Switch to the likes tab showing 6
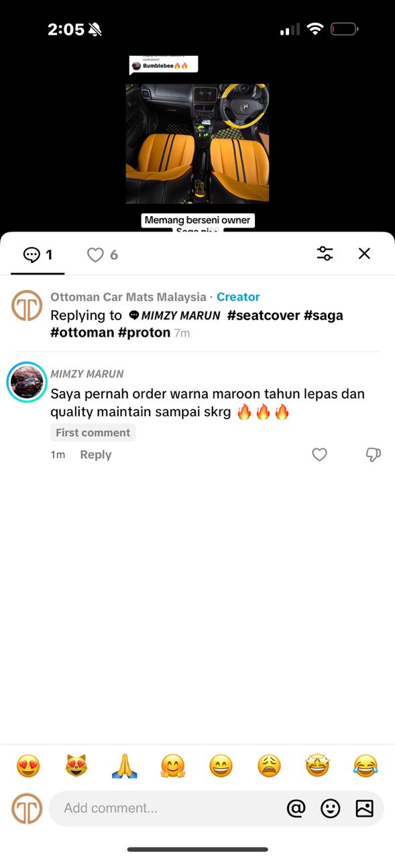Image resolution: width=395 pixels, height=859 pixels. tap(103, 255)
